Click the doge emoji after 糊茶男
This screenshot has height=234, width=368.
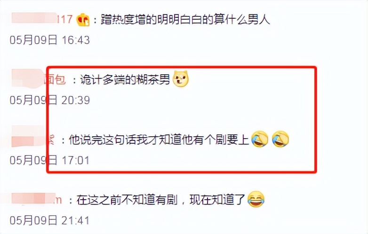click(x=181, y=79)
